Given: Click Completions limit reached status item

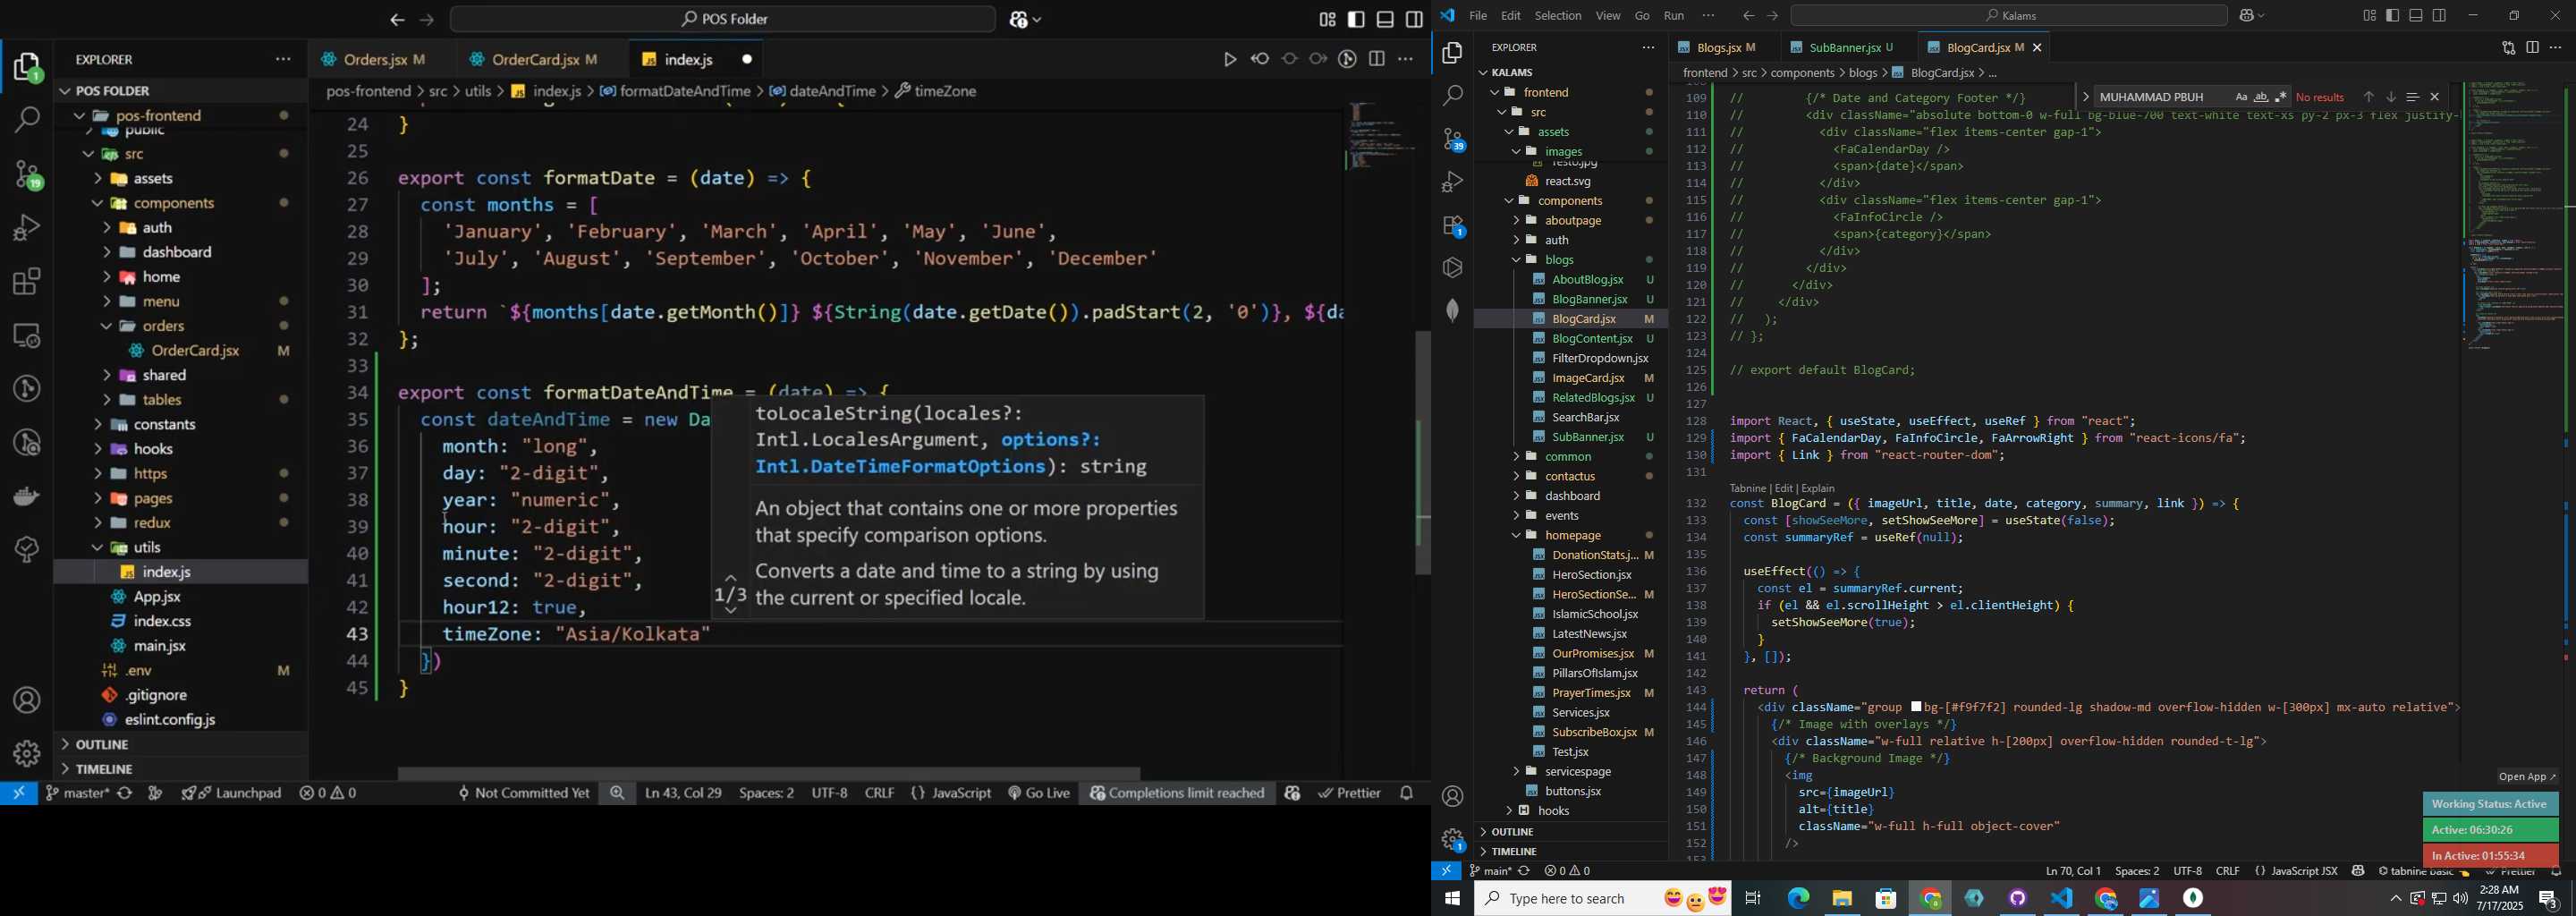Looking at the screenshot, I should 1176,793.
